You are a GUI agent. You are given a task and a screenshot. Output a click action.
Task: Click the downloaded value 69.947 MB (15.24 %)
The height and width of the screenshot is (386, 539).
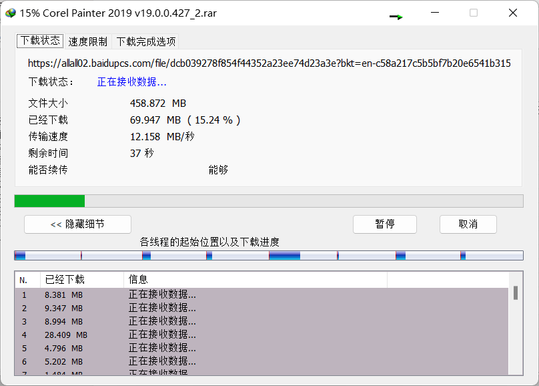pyautogui.click(x=185, y=120)
